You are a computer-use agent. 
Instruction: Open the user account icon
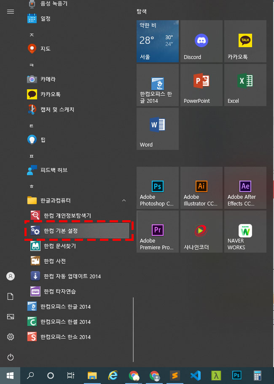[x=11, y=276]
